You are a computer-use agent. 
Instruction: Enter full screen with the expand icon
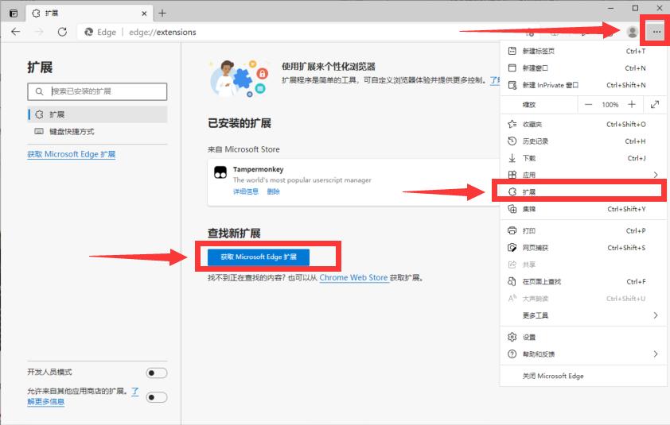click(655, 105)
